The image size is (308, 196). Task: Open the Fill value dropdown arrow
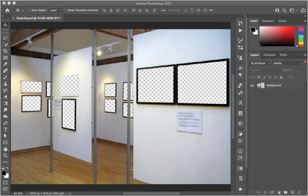click(304, 77)
